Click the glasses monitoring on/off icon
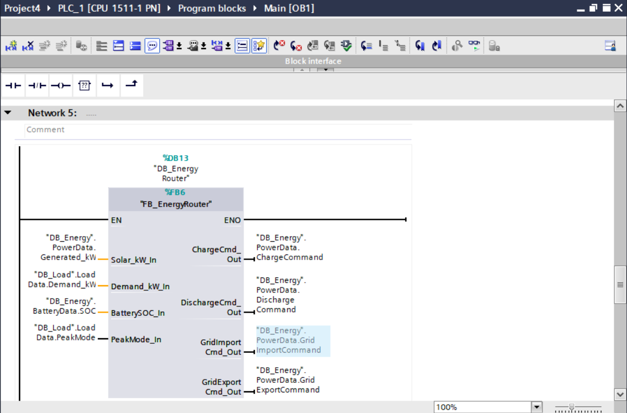The image size is (627, 413). pyautogui.click(x=474, y=46)
